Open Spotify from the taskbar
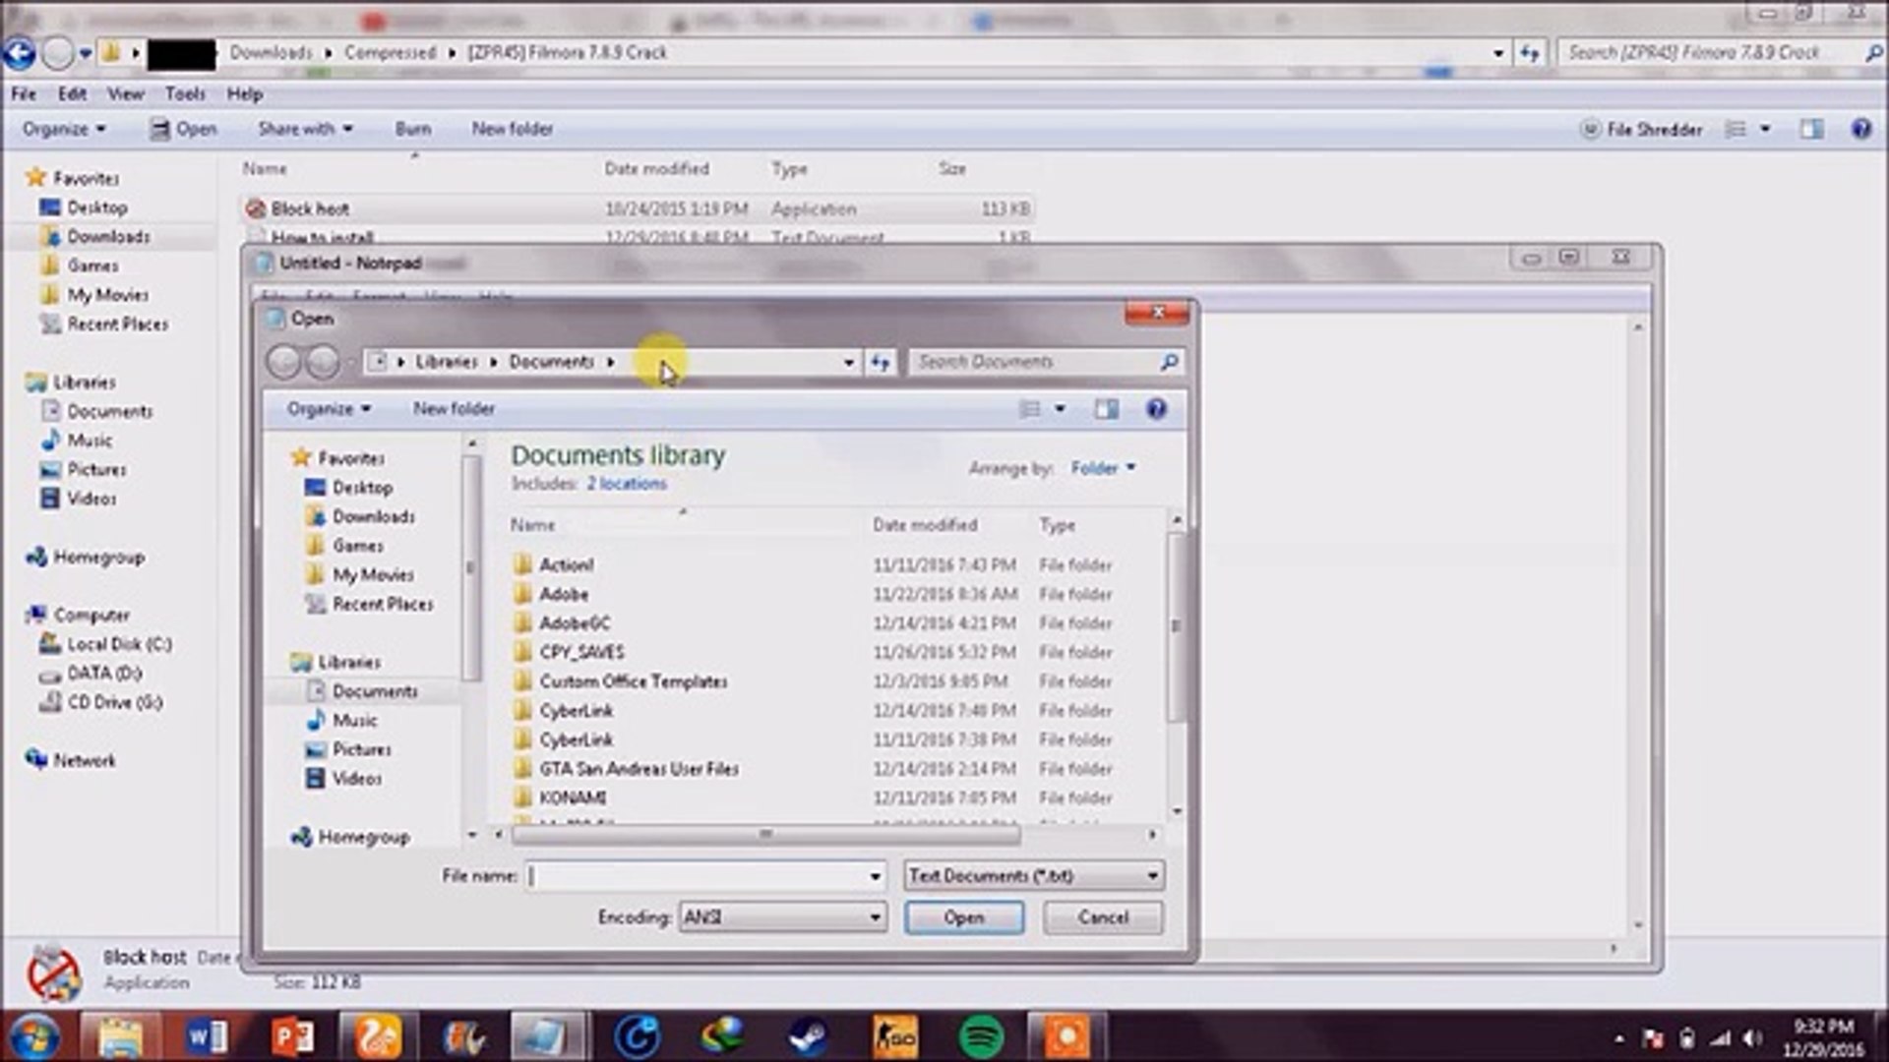Screen dimensions: 1889x1062 tap(981, 1036)
